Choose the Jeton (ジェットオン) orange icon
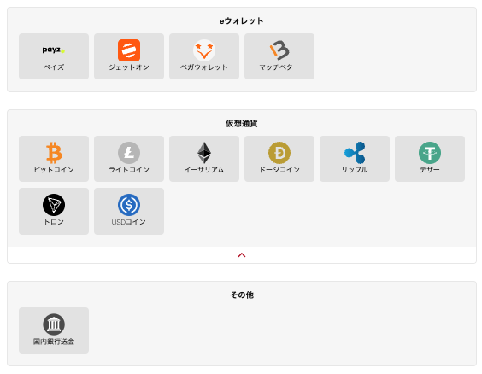 129,50
